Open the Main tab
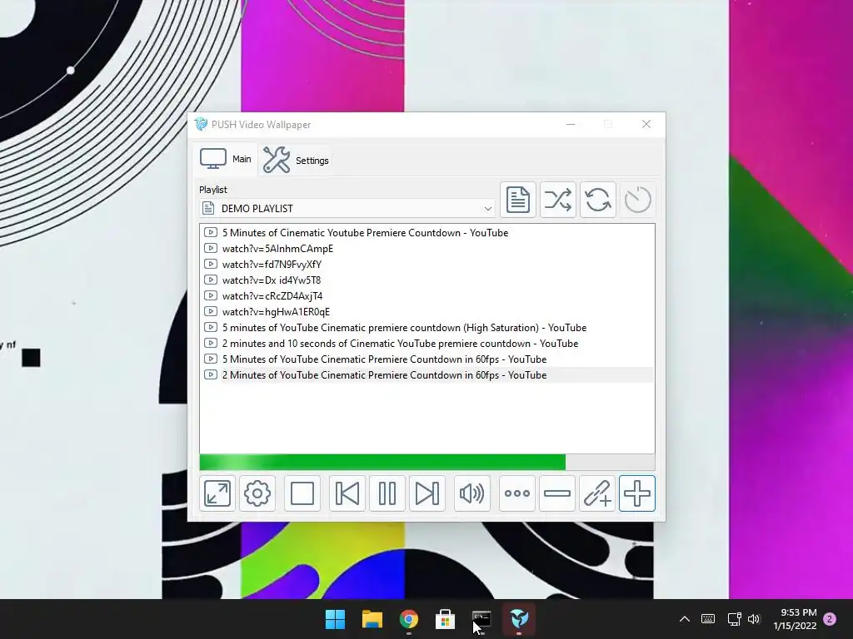 click(225, 159)
